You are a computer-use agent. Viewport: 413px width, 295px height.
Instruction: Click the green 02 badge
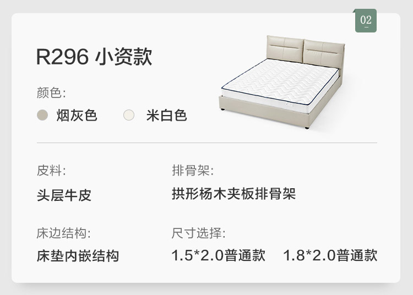point(366,21)
